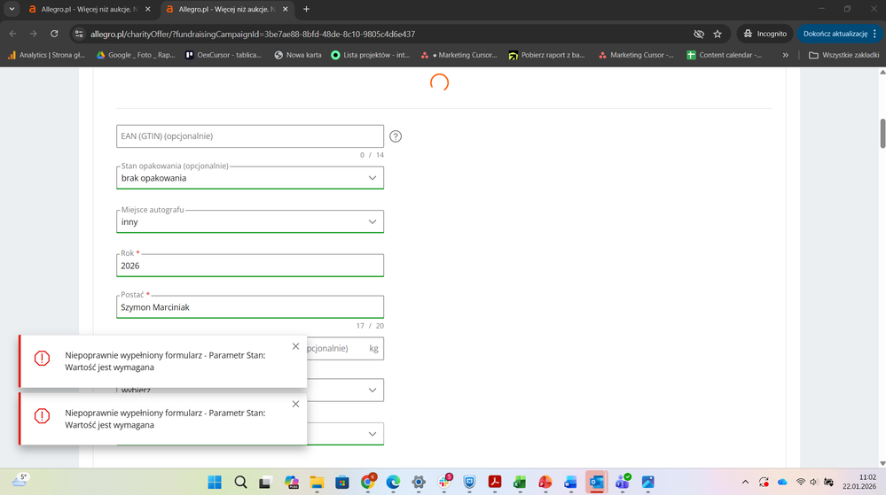886x495 pixels.
Task: Open a new browser tab
Action: pos(307,9)
